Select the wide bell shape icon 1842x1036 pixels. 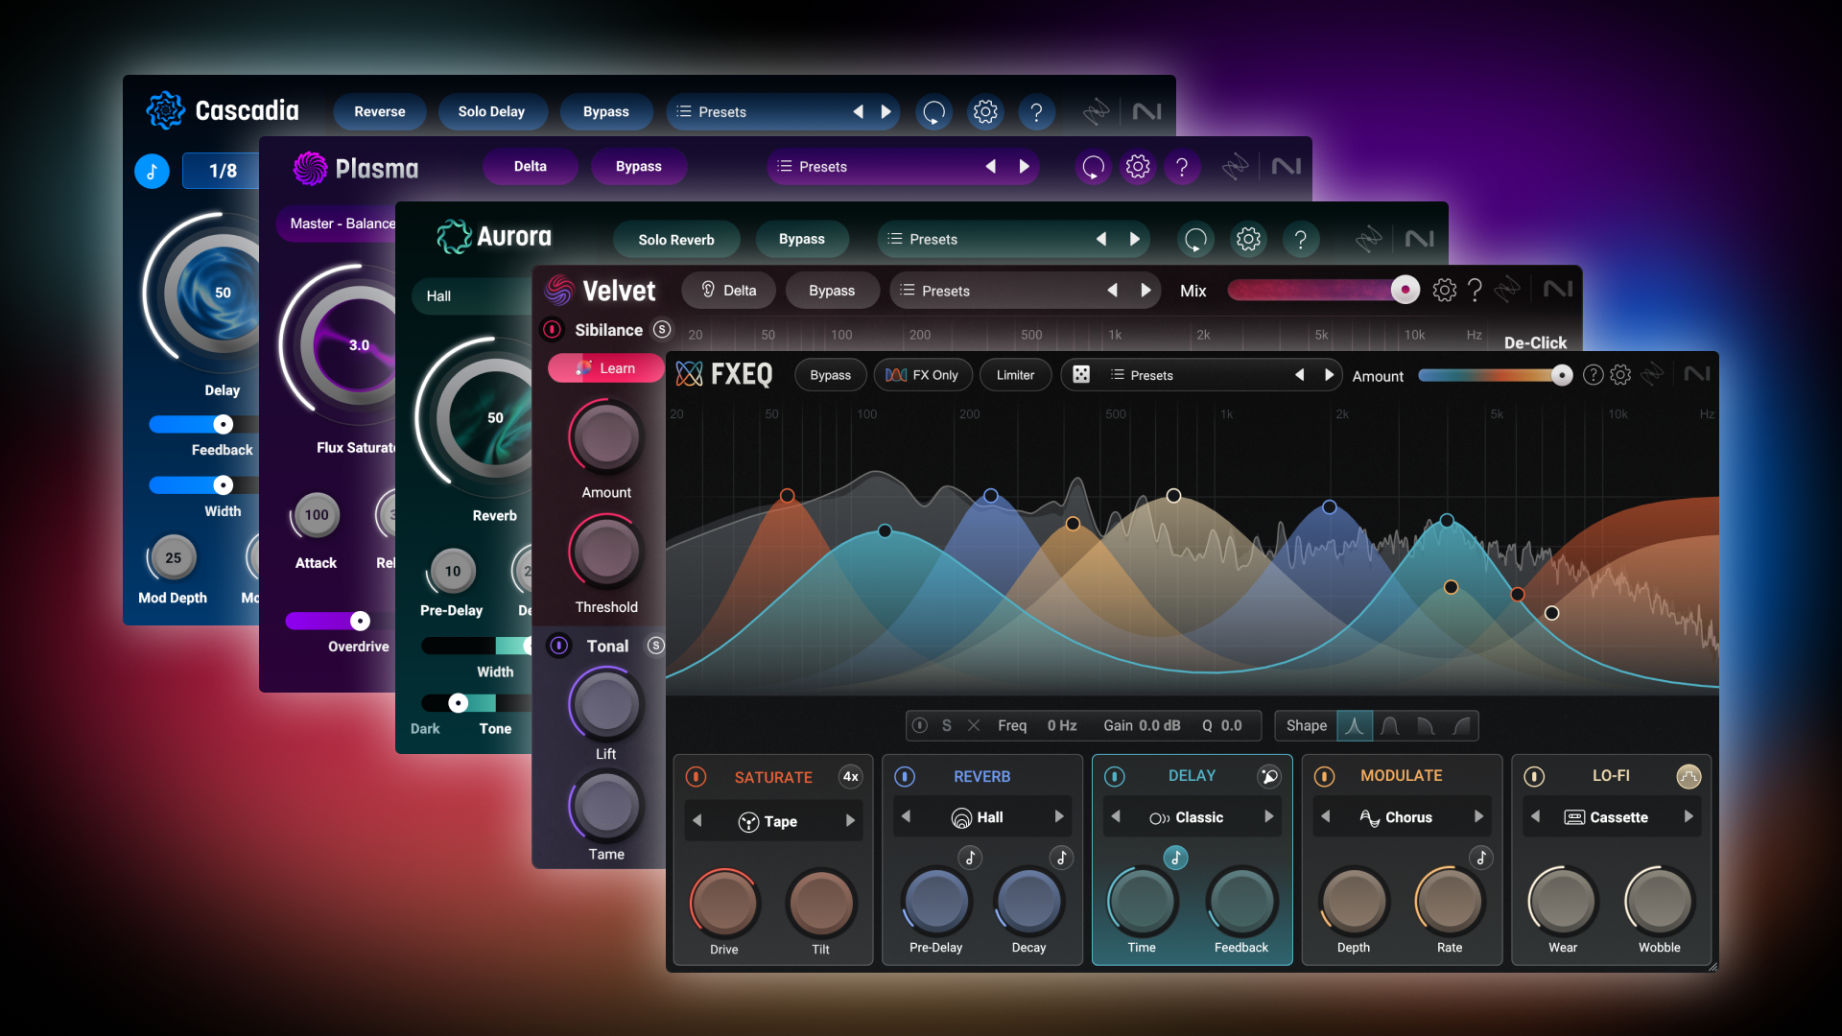1390,725
